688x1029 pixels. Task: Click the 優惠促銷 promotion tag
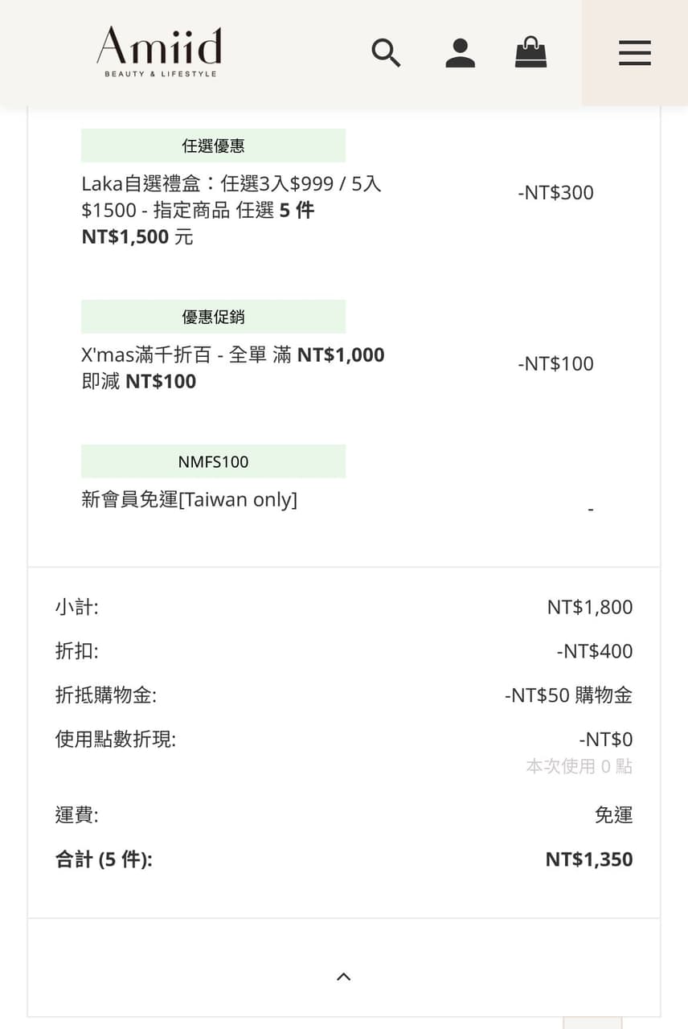pos(213,318)
